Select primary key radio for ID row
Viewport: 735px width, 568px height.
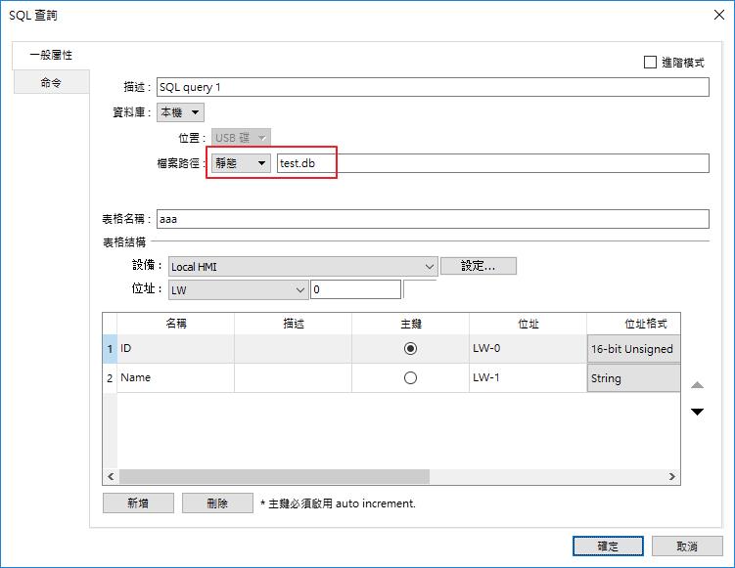tap(410, 349)
